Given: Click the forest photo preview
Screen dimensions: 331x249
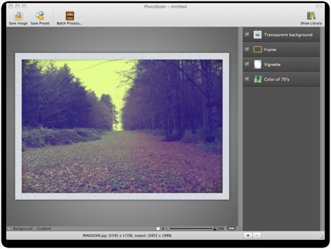Looking at the screenshot, I should coord(122,126).
